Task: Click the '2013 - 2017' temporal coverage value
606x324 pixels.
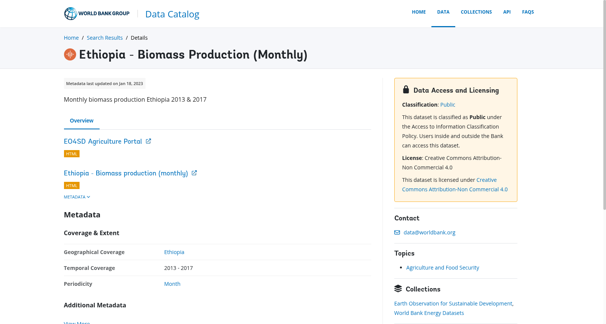Action: (178, 268)
